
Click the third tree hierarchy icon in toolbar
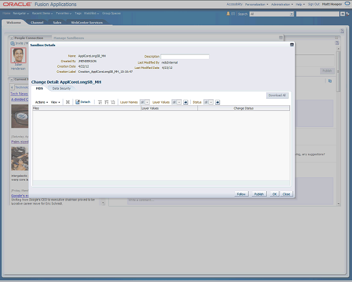click(x=113, y=102)
